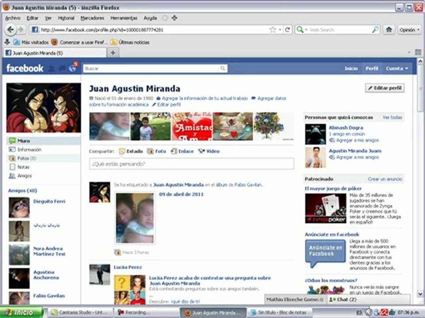Open a new tab with plus button
Screen dimensions: 425x318
pos(113,53)
